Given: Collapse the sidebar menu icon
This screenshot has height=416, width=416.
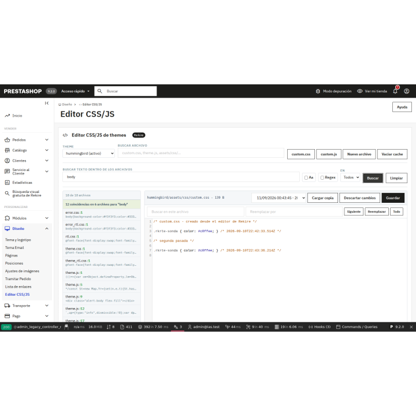Looking at the screenshot, I should click(47, 103).
